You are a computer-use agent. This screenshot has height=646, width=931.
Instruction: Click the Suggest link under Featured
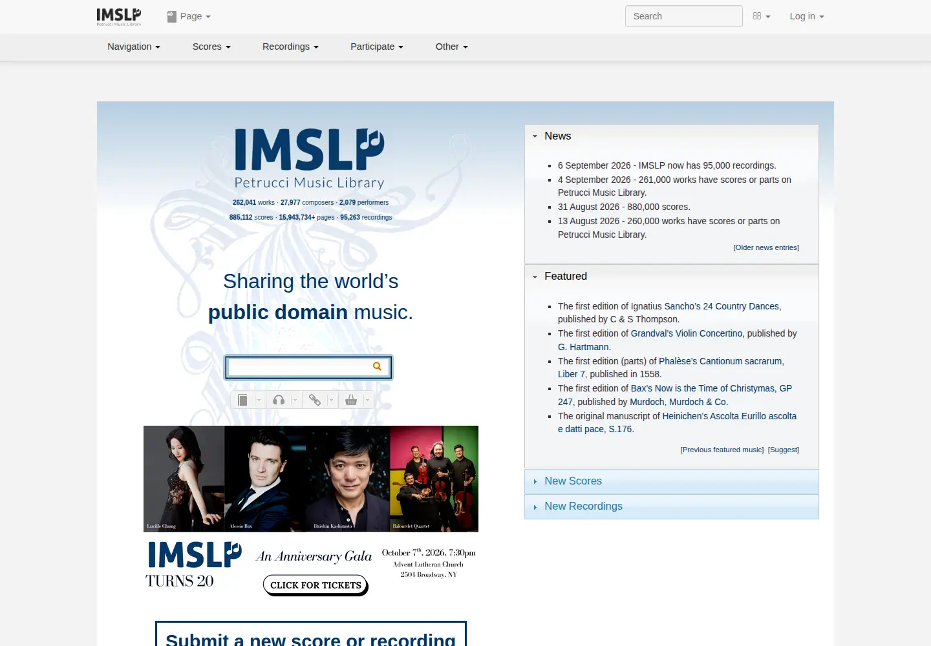[784, 450]
